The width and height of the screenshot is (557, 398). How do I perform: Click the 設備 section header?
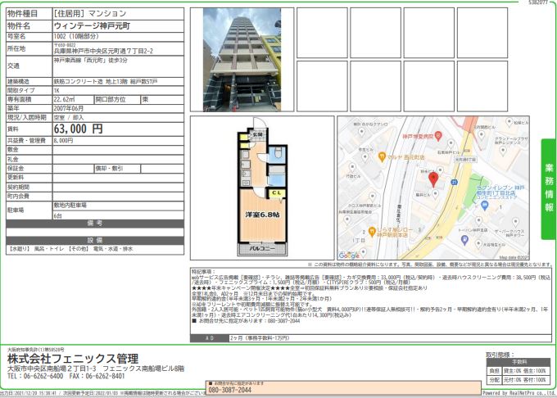(x=95, y=241)
